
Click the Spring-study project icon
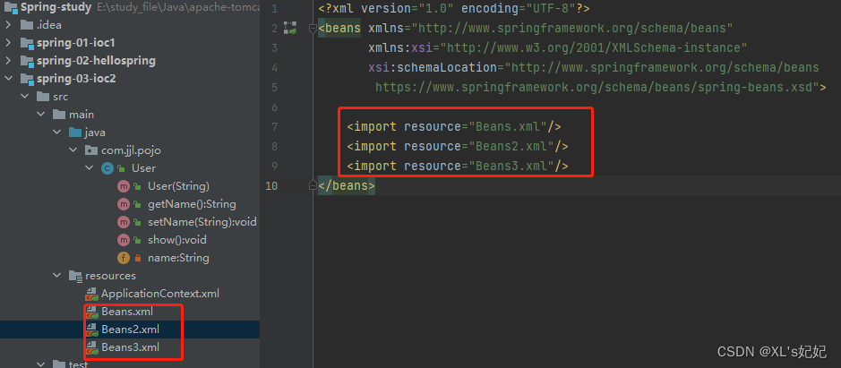[10, 7]
